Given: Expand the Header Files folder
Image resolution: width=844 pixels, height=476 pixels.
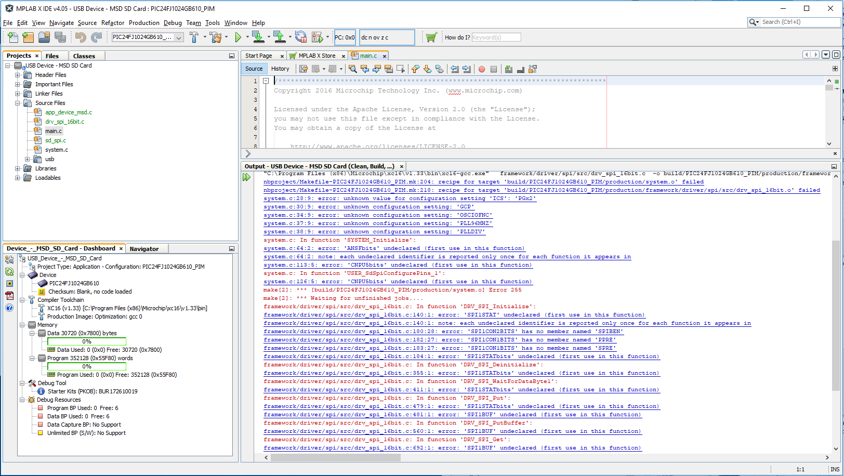Looking at the screenshot, I should tap(17, 75).
